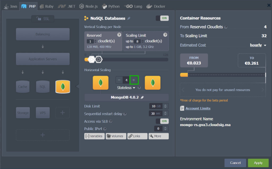Click the Sequential restart delay value field

[156, 114]
